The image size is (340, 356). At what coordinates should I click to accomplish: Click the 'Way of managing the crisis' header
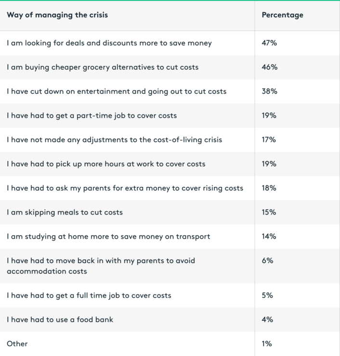click(57, 15)
